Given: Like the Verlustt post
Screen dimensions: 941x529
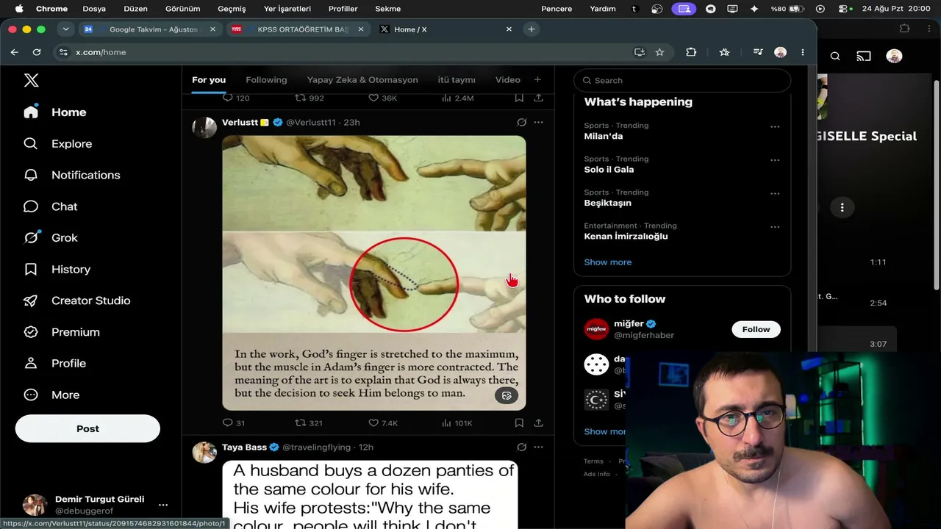Looking at the screenshot, I should (383, 423).
